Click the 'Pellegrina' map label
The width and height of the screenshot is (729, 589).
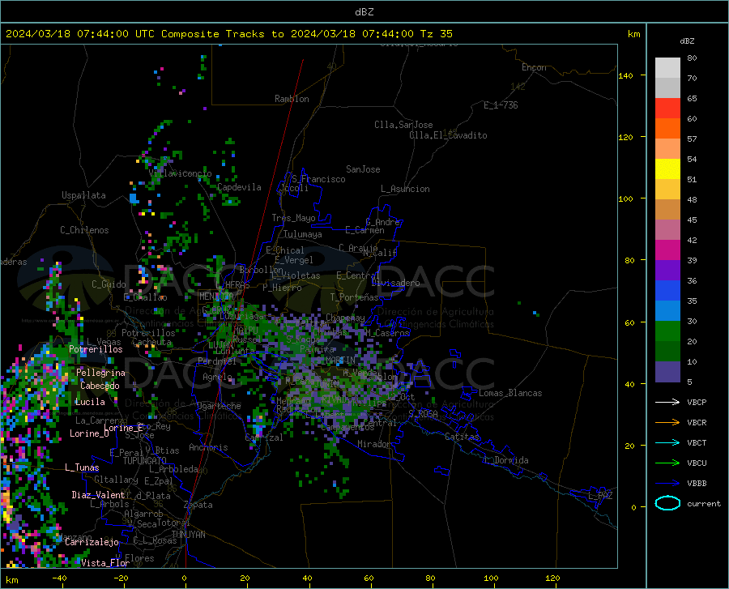point(101,373)
